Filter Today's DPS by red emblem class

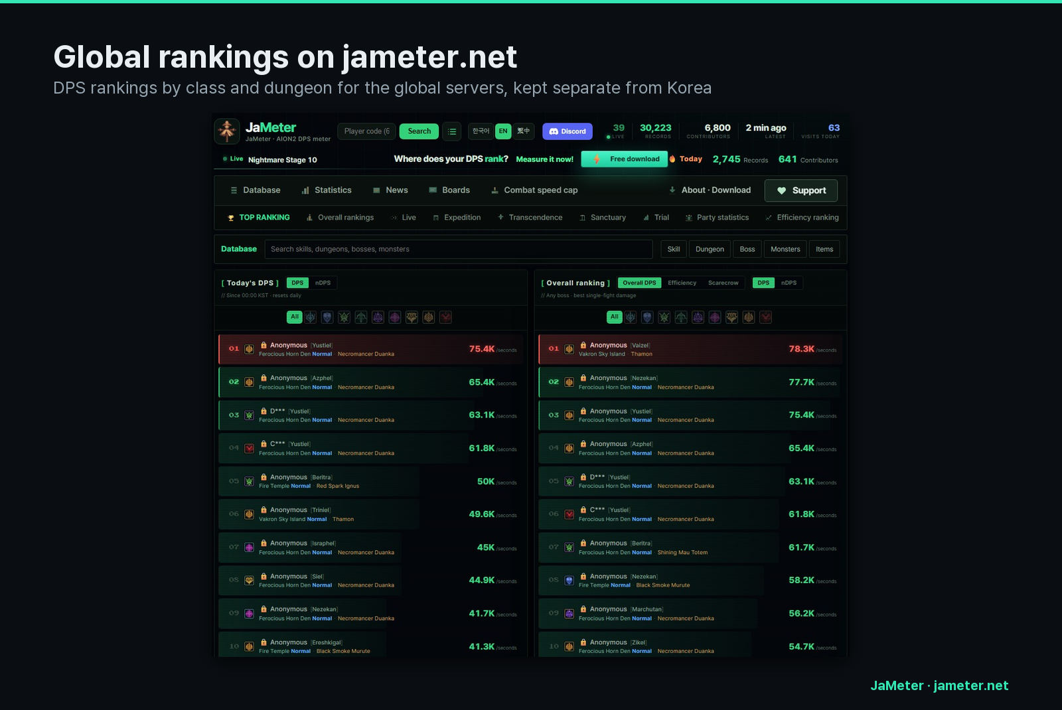(x=446, y=317)
